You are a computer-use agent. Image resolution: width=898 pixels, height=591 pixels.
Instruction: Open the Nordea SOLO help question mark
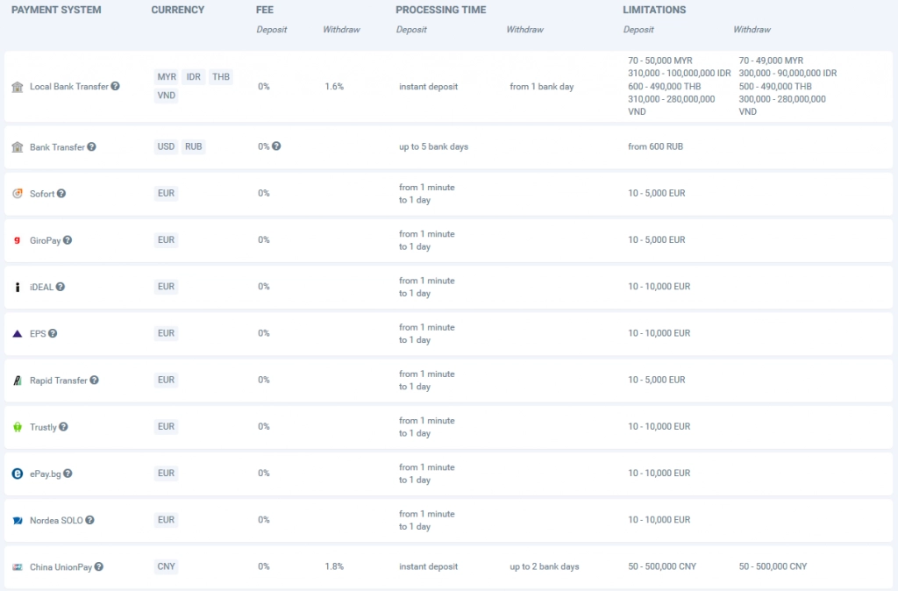90,520
